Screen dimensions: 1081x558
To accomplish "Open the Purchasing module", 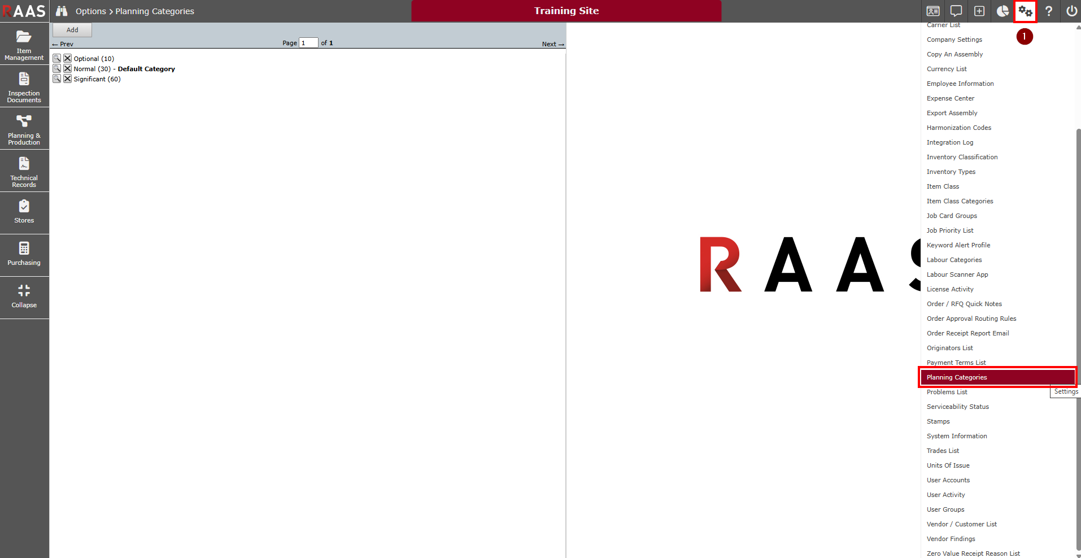I will 24,255.
